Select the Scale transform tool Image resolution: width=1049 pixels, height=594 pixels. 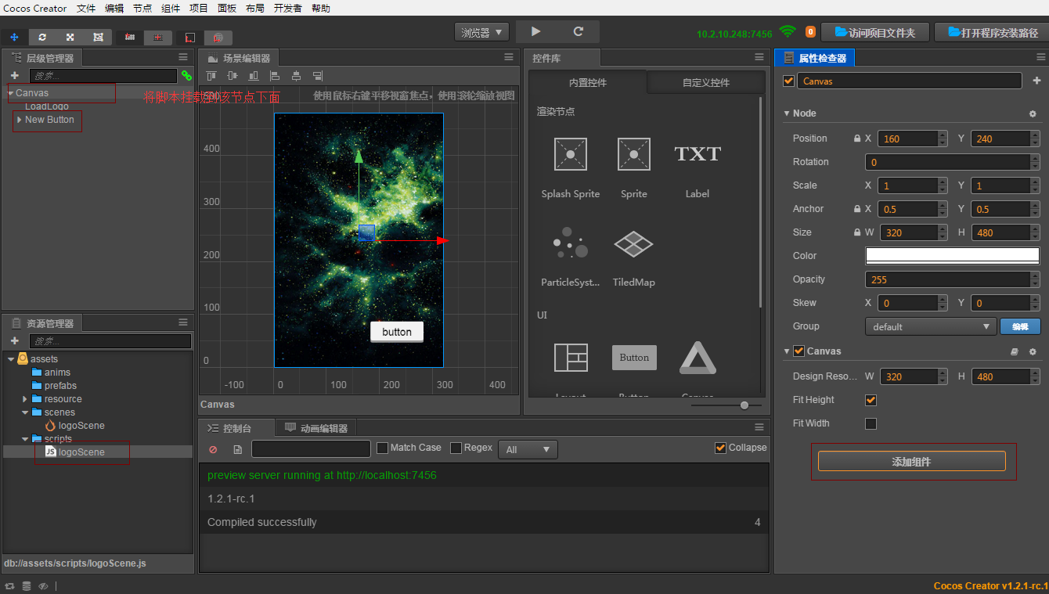click(x=70, y=37)
